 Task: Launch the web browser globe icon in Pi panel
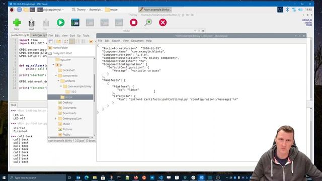click(19, 10)
